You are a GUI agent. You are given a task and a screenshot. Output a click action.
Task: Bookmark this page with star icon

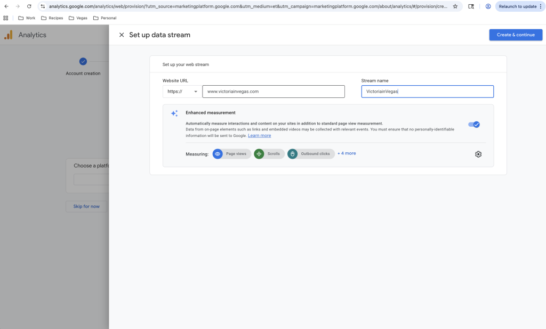pos(455,6)
